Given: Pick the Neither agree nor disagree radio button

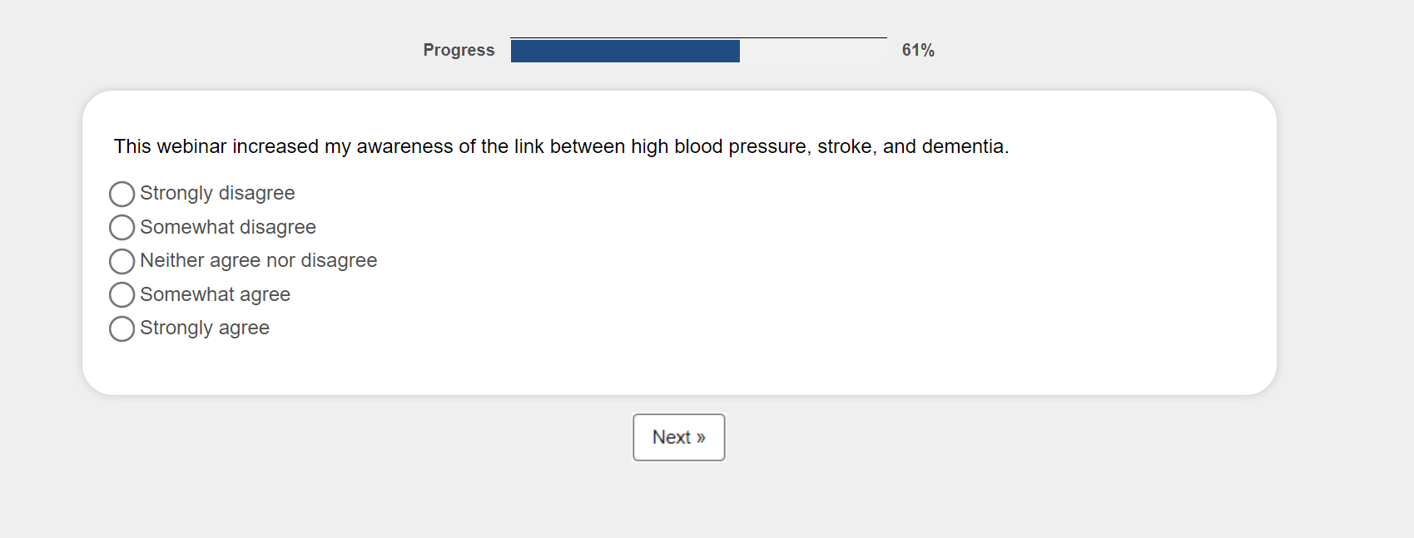Looking at the screenshot, I should tap(122, 261).
